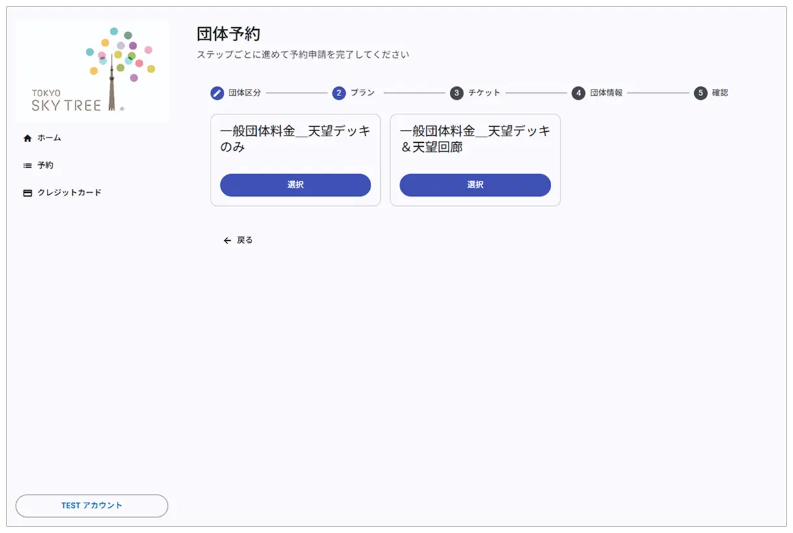Click the 一般団体料金 天望デッキ&天望回廊 plan card
The image size is (793, 533).
tap(475, 138)
